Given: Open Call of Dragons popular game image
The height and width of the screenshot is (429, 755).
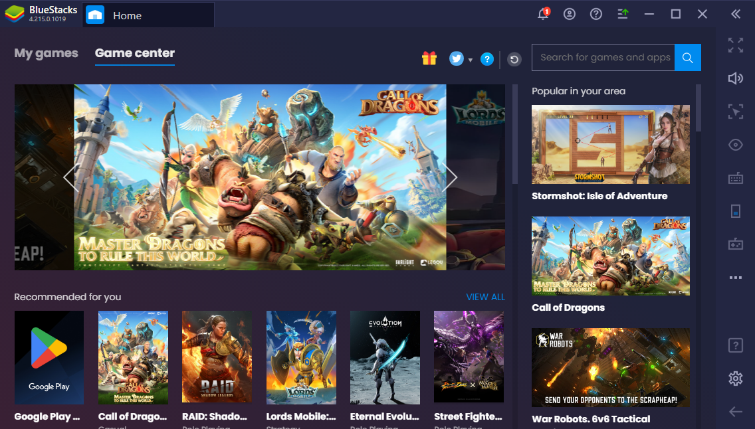Looking at the screenshot, I should pyautogui.click(x=611, y=256).
